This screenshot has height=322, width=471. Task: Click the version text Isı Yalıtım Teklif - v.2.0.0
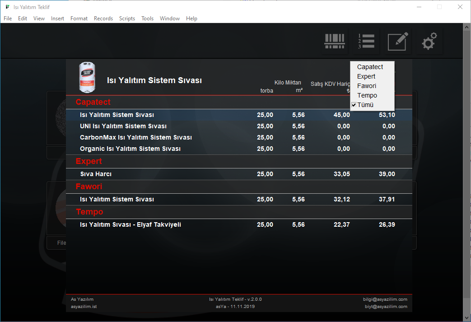[x=235, y=299]
